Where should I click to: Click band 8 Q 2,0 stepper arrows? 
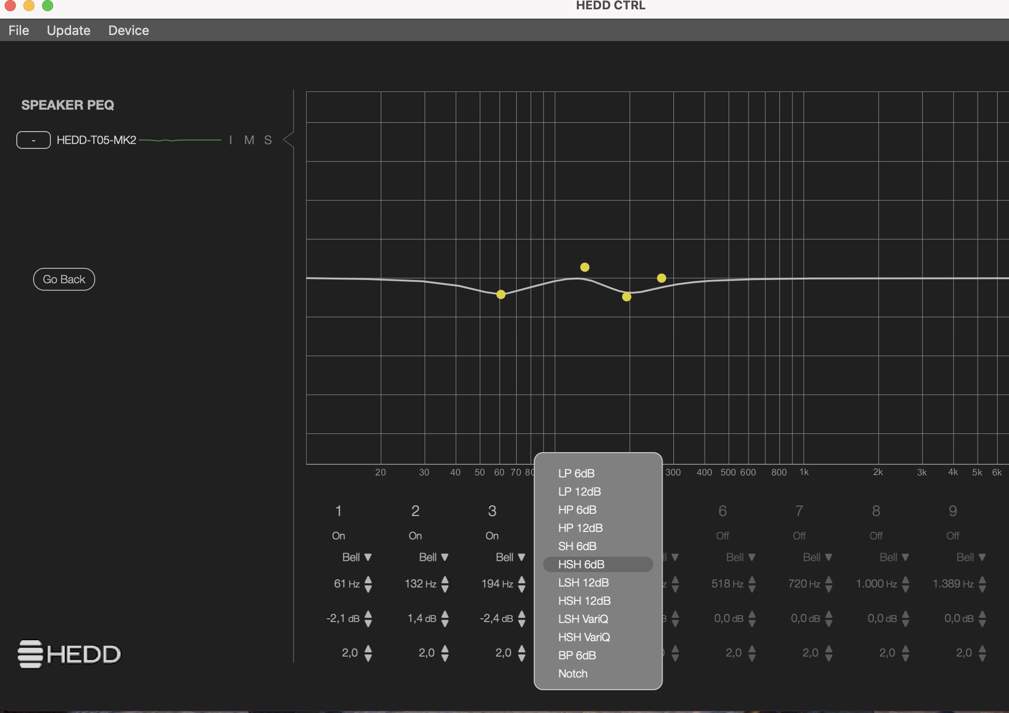pos(905,653)
